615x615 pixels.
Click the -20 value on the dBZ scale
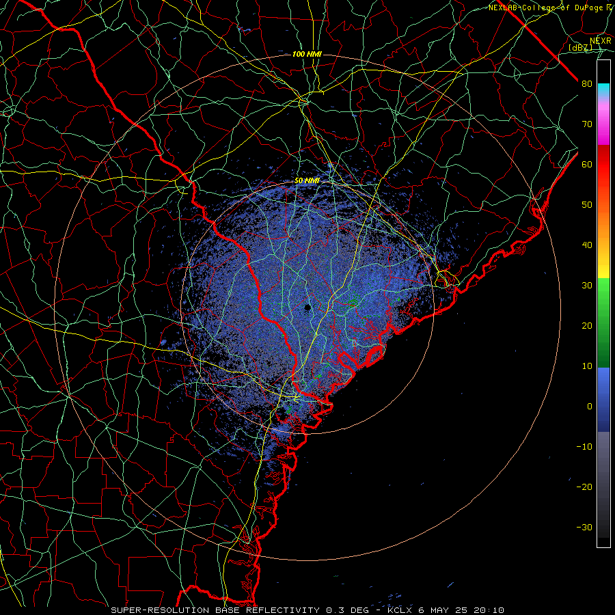584,487
